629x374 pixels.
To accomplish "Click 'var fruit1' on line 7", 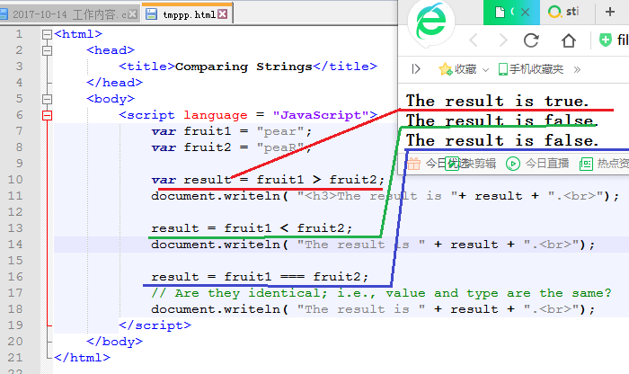I will pyautogui.click(x=191, y=131).
